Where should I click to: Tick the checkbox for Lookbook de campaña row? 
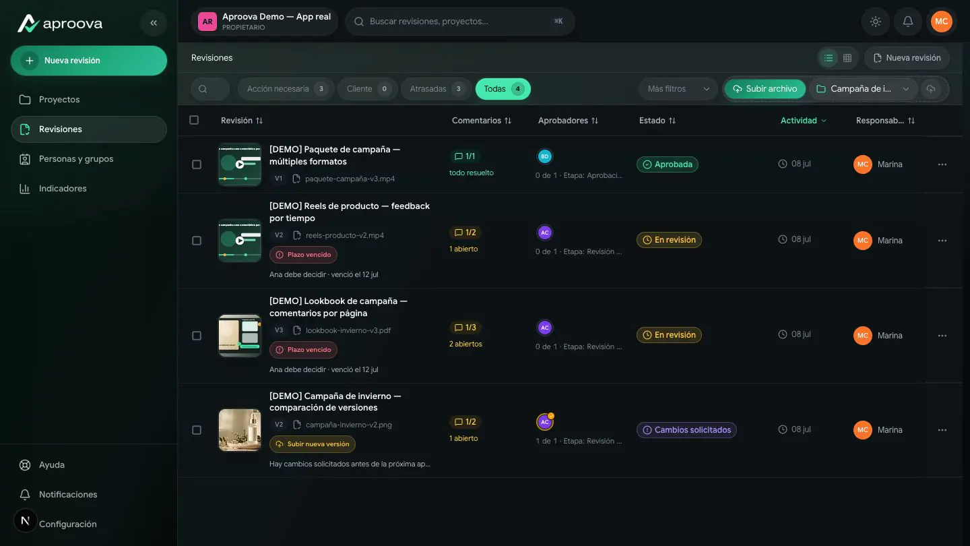[197, 336]
